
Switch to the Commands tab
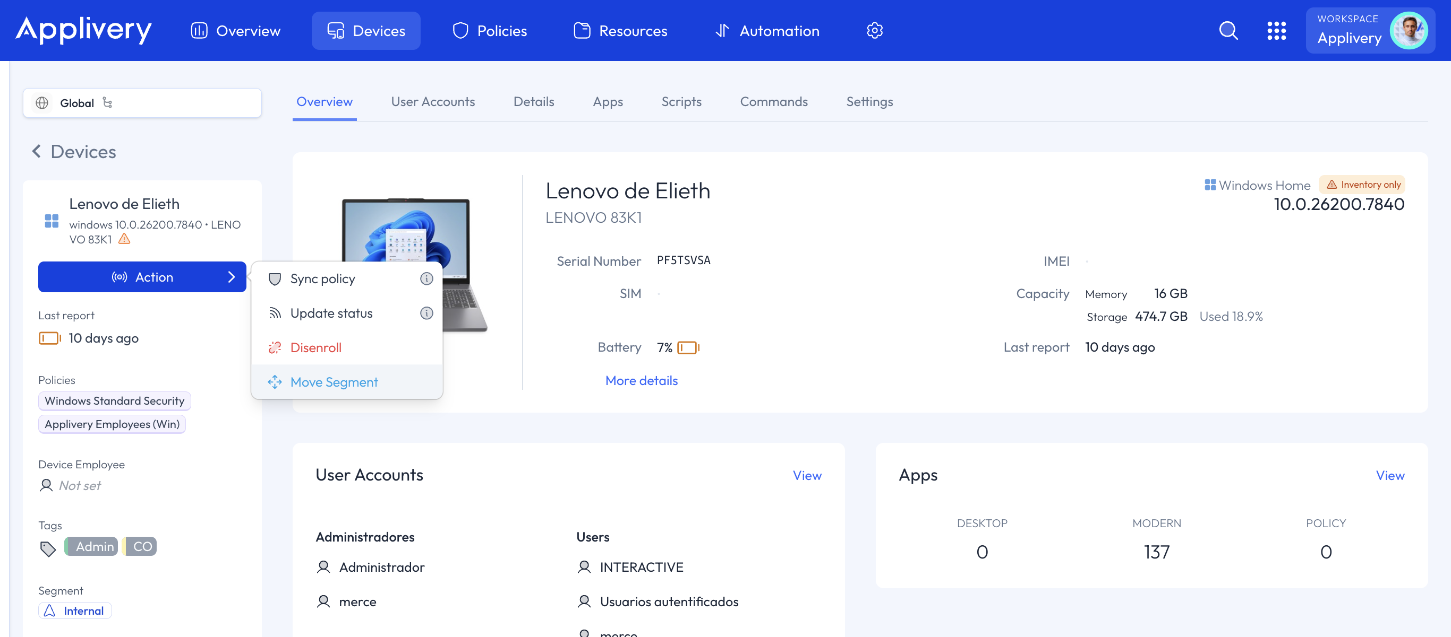pyautogui.click(x=773, y=102)
